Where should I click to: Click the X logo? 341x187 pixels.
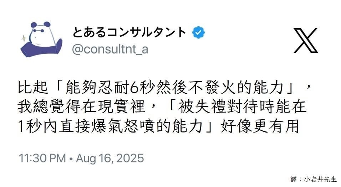306,40
